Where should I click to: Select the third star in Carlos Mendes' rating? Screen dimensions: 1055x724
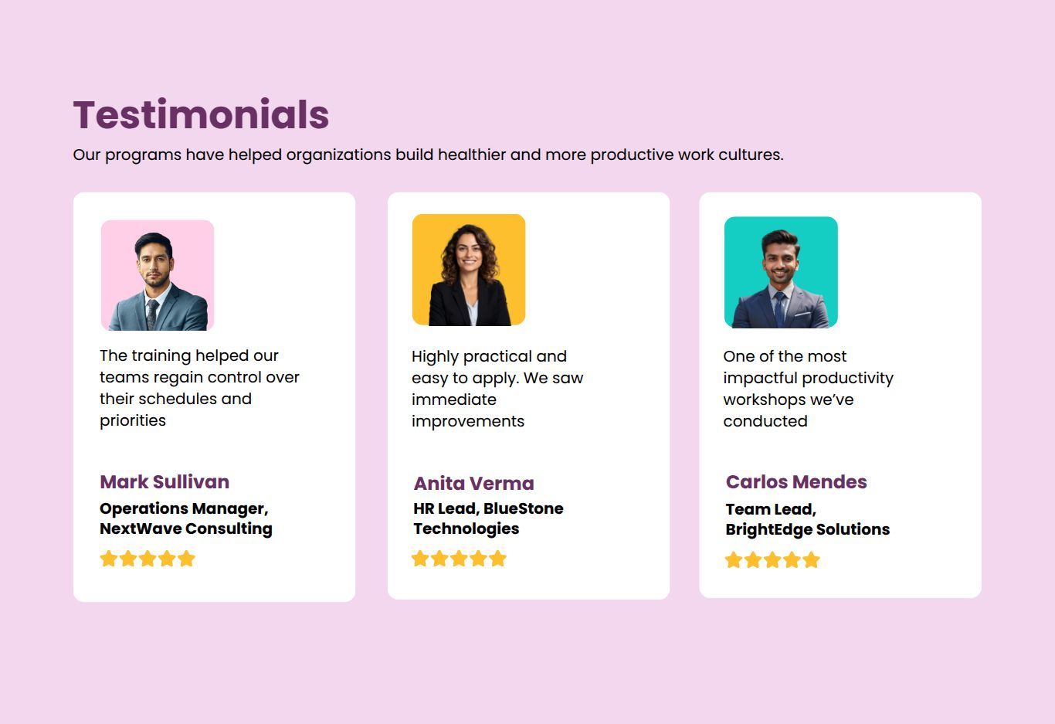click(772, 560)
